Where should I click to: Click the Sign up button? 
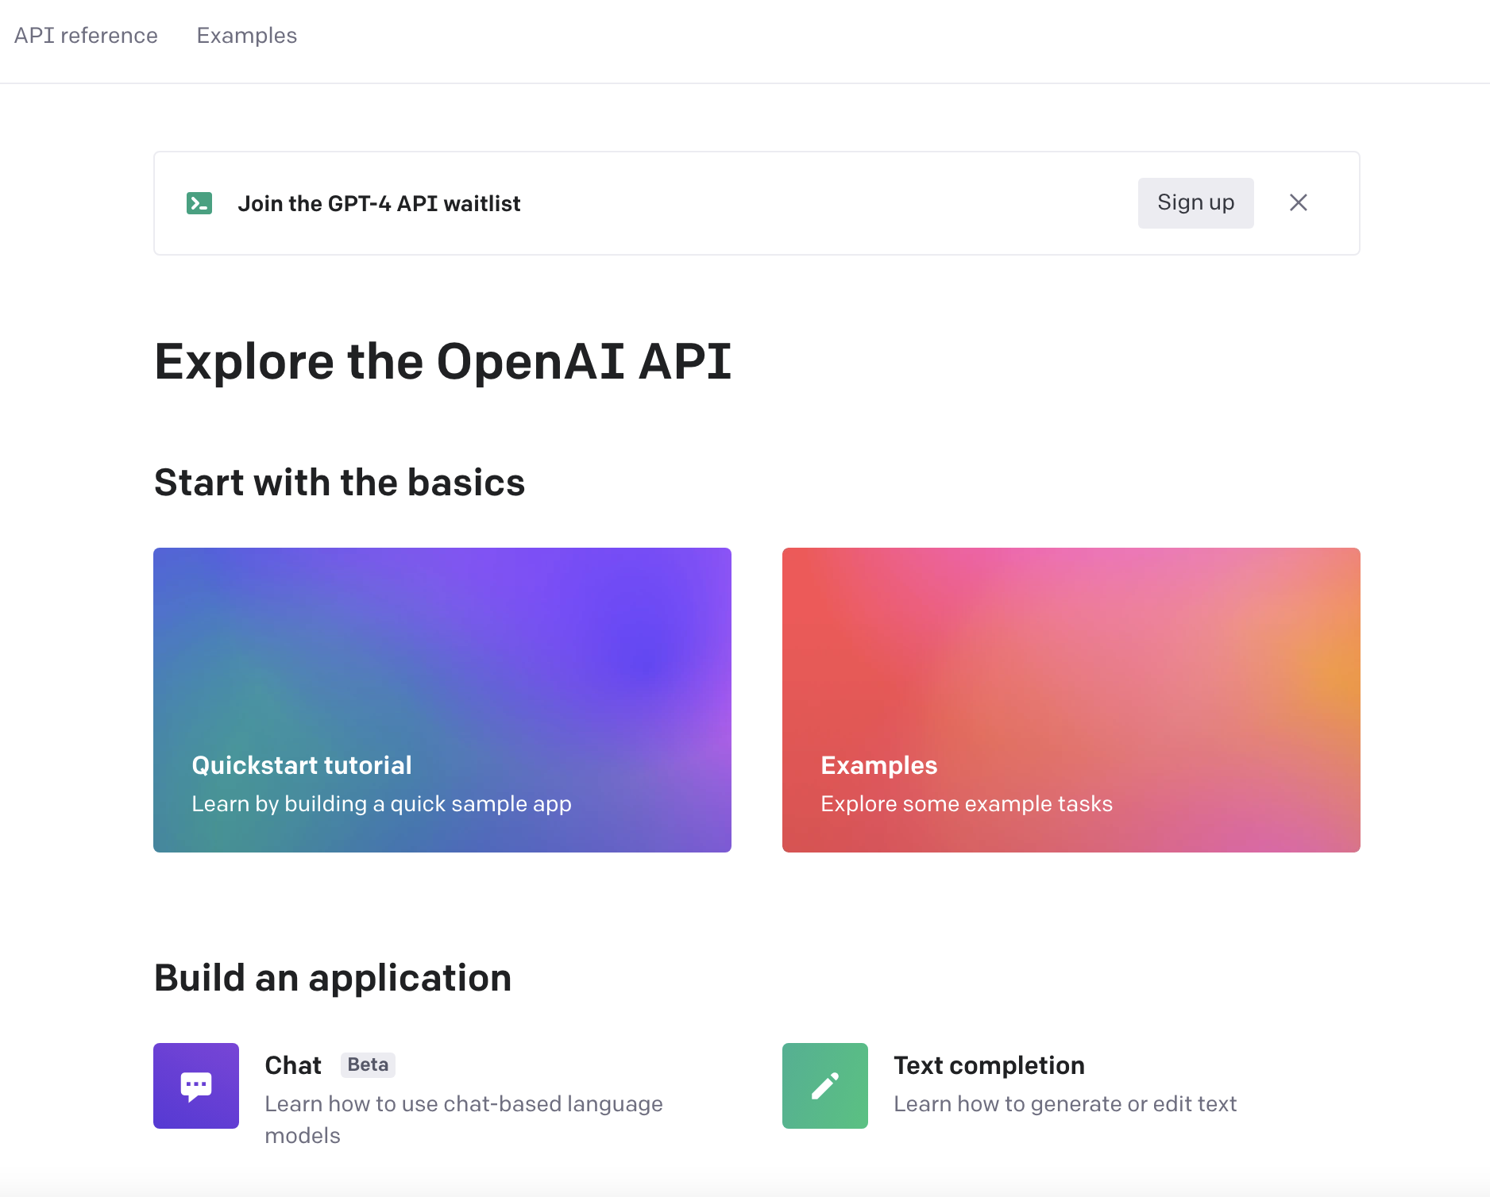1196,203
